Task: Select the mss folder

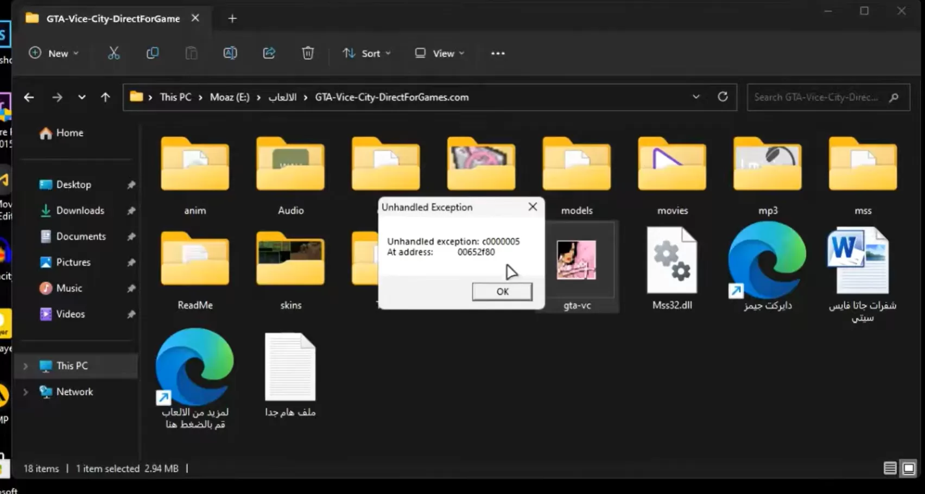Action: tap(863, 176)
